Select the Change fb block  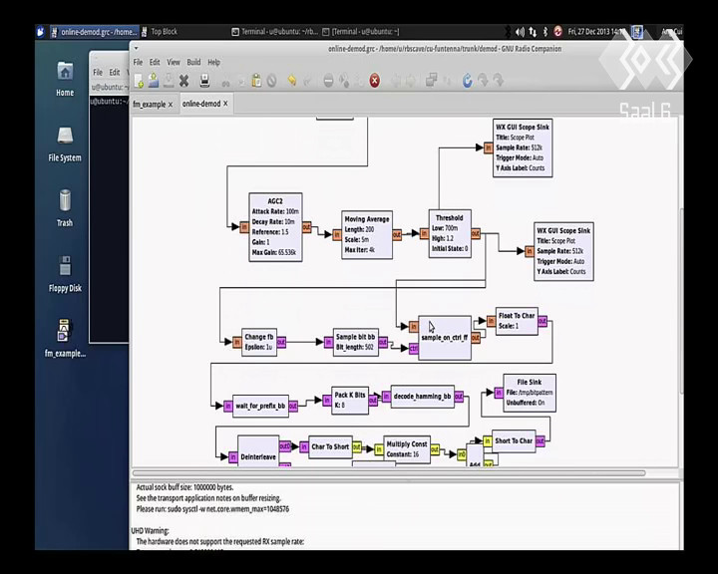(x=258, y=342)
